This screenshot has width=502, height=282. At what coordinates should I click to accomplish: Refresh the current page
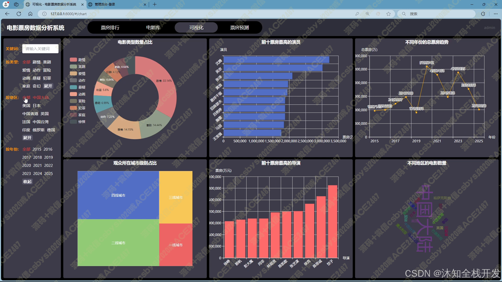coord(19,14)
